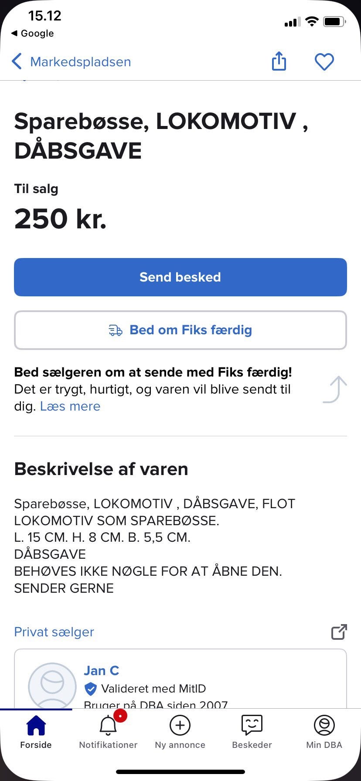
Task: Open Jan C seller name link
Action: (x=101, y=670)
